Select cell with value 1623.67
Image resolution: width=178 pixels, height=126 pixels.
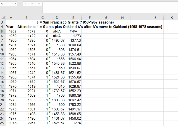[x=57, y=123]
